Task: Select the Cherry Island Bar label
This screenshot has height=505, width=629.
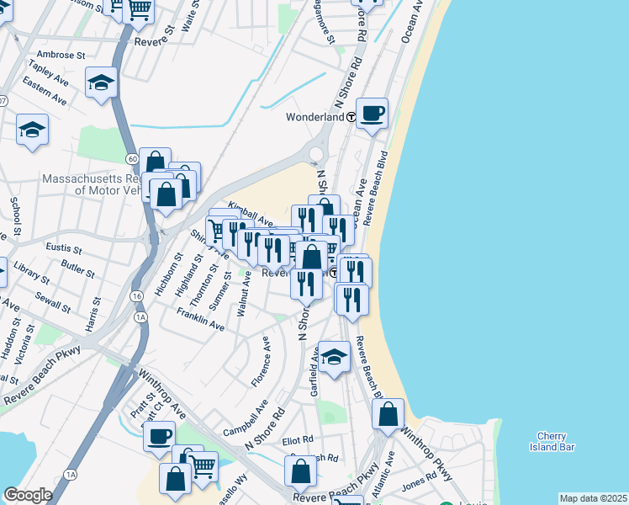Action: [552, 442]
